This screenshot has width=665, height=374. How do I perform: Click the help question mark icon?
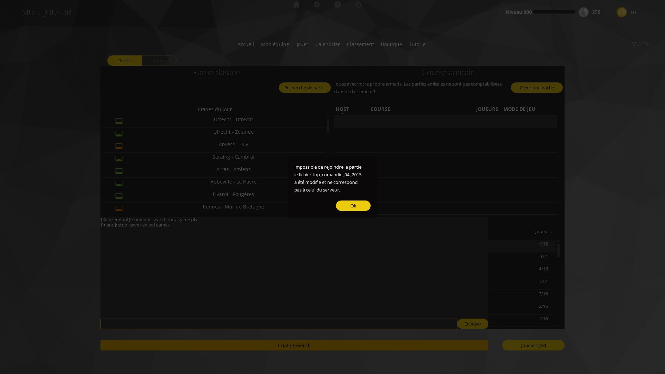coord(338,5)
